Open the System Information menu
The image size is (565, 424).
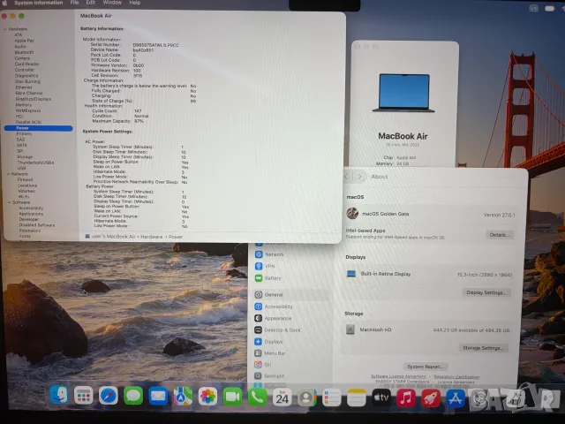(39, 3)
